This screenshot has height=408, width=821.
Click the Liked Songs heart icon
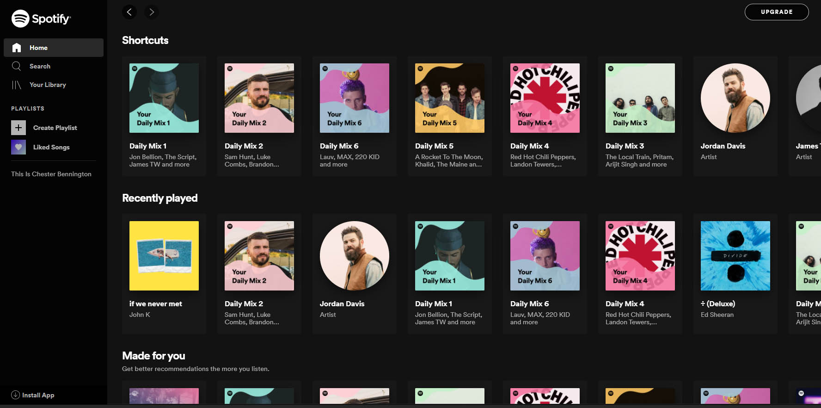pyautogui.click(x=18, y=147)
